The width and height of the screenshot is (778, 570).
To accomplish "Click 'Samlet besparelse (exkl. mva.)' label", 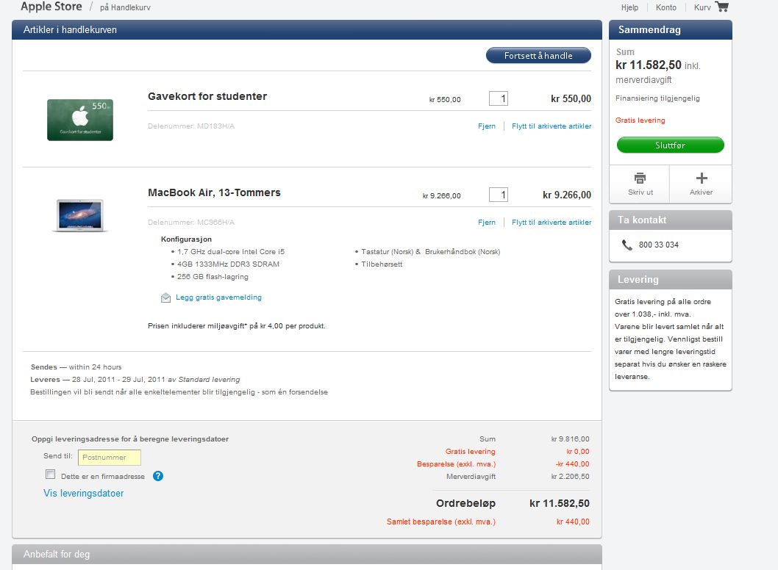I will coord(441,522).
